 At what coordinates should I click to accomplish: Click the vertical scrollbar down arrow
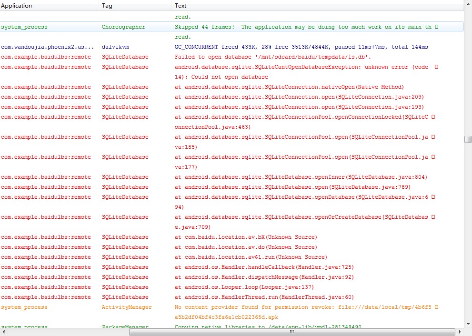[x=468, y=325]
